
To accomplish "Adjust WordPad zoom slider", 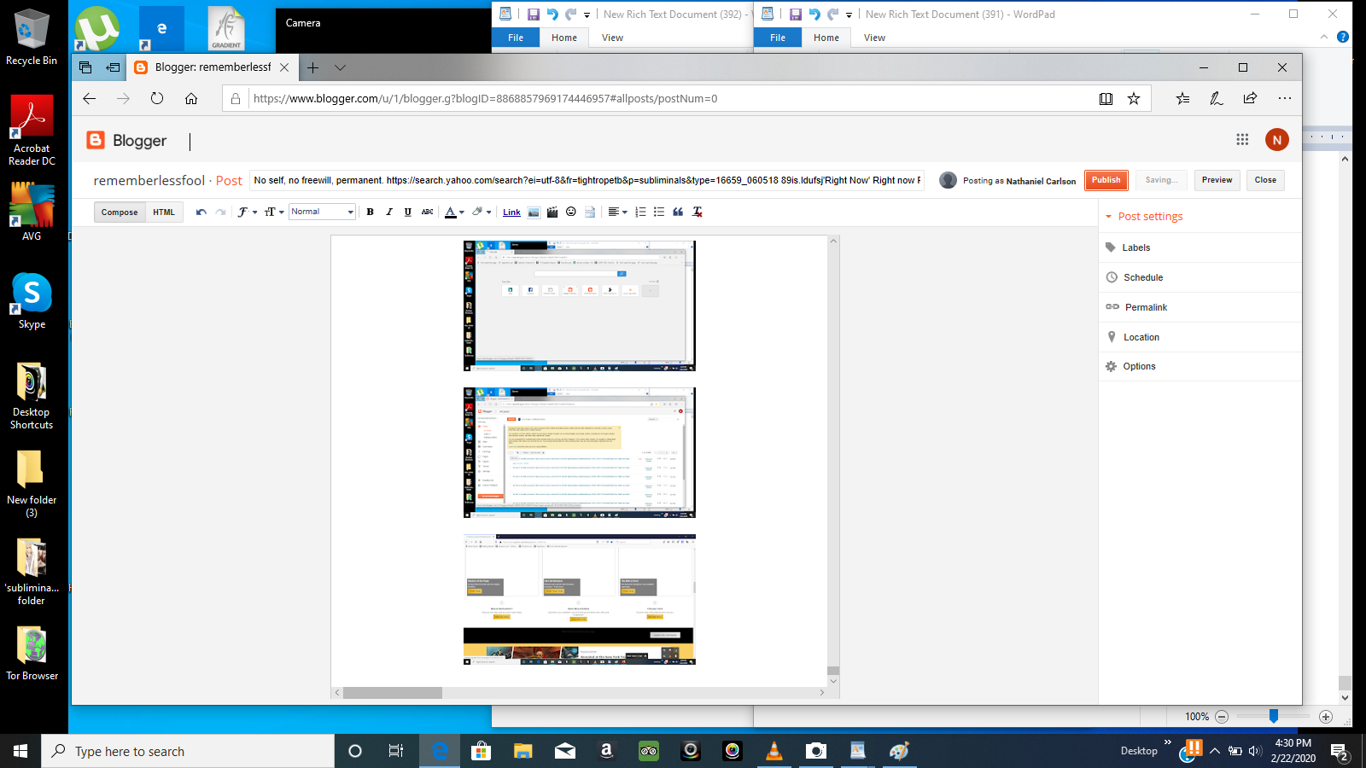I will click(x=1273, y=716).
